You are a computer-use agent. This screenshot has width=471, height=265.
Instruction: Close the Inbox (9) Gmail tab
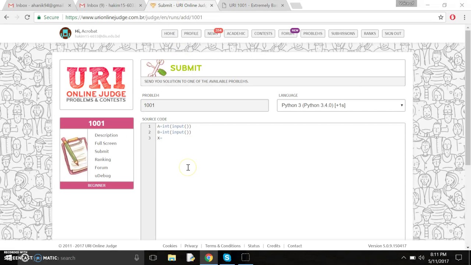(x=141, y=6)
